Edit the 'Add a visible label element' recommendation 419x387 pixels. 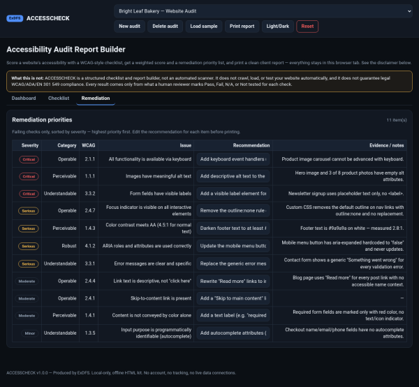click(233, 193)
